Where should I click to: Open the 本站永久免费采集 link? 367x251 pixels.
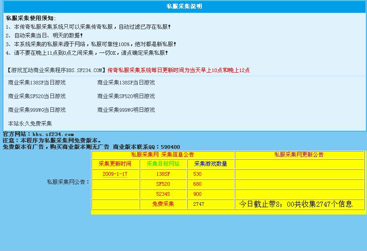coord(30,124)
